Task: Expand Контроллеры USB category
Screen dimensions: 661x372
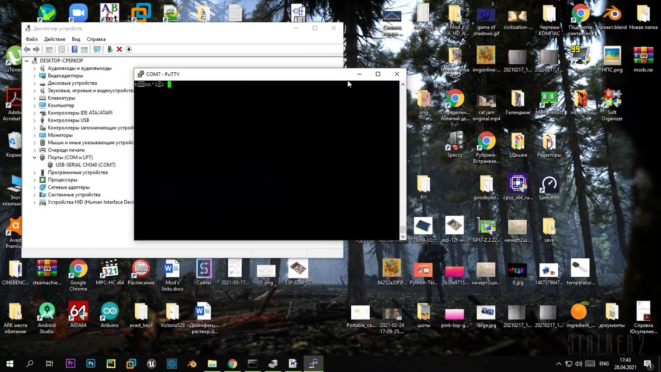Action: click(35, 120)
